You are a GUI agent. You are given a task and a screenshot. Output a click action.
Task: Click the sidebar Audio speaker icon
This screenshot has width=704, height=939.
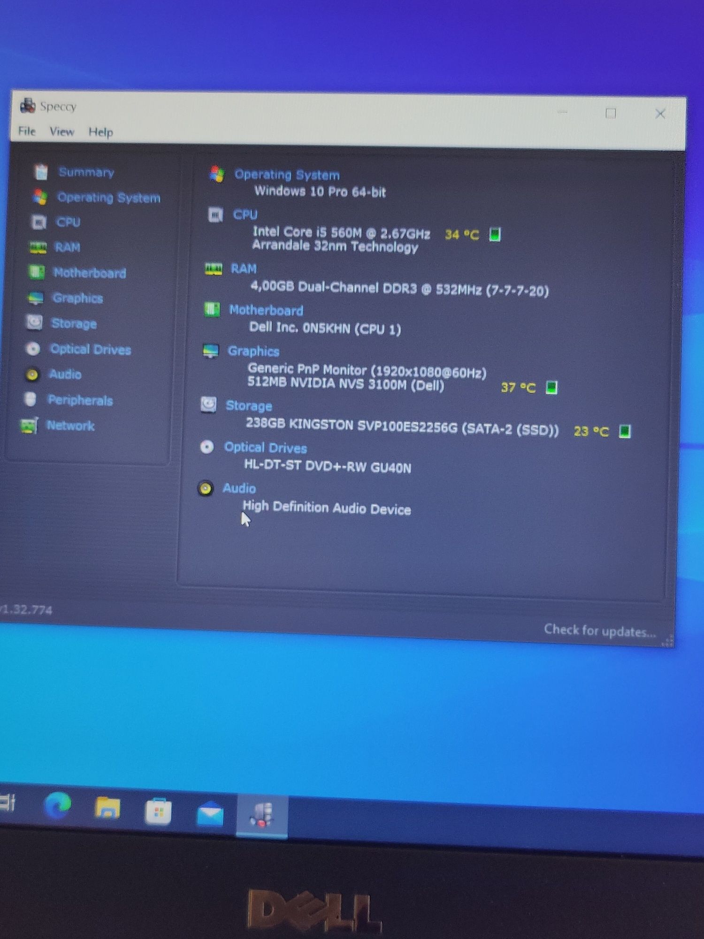coord(31,374)
